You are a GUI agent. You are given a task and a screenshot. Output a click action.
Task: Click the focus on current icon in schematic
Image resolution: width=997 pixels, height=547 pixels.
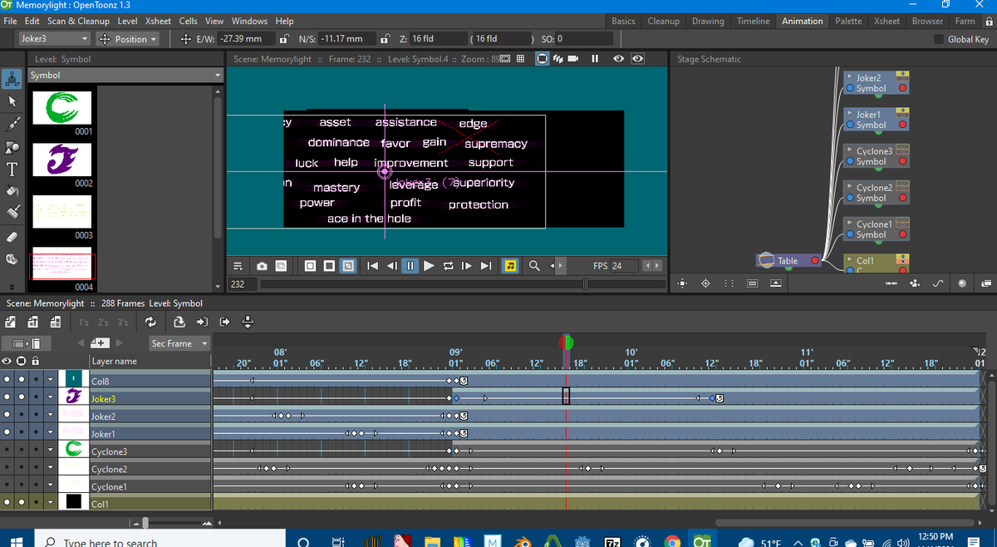tap(706, 283)
